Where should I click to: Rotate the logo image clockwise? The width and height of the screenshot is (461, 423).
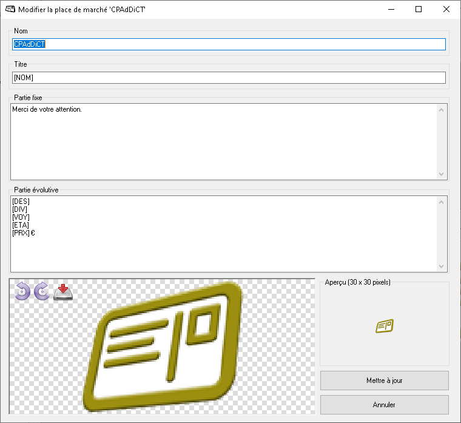pos(42,292)
